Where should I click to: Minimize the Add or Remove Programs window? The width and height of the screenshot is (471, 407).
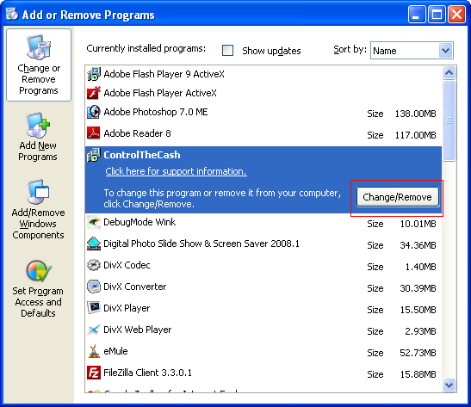click(417, 14)
